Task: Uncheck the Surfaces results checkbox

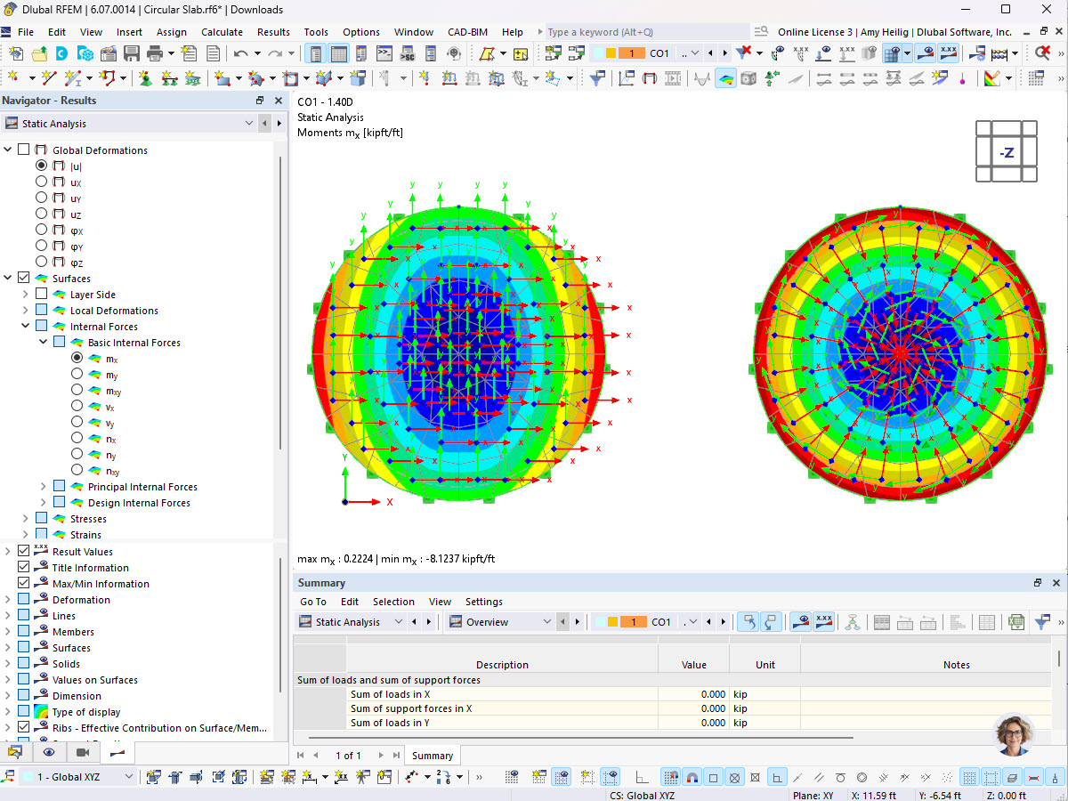Action: 24,278
